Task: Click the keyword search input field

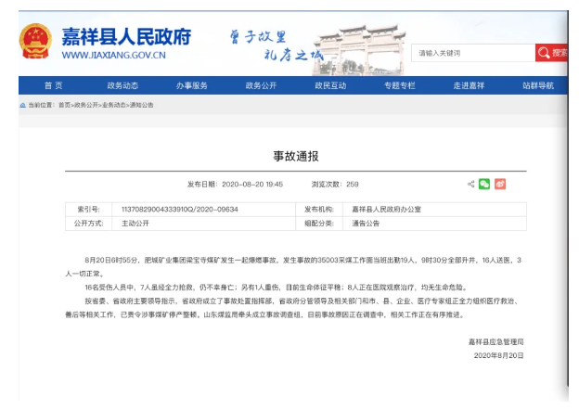Action: [472, 53]
